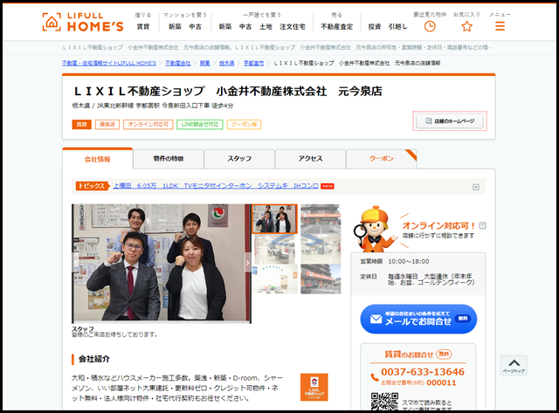Click the 優良店 tag
The width and height of the screenshot is (559, 413).
click(x=107, y=124)
